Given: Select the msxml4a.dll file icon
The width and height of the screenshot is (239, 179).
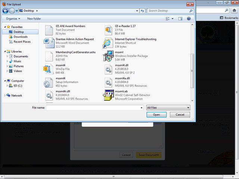Looking at the screenshot, I should tap(108, 82).
